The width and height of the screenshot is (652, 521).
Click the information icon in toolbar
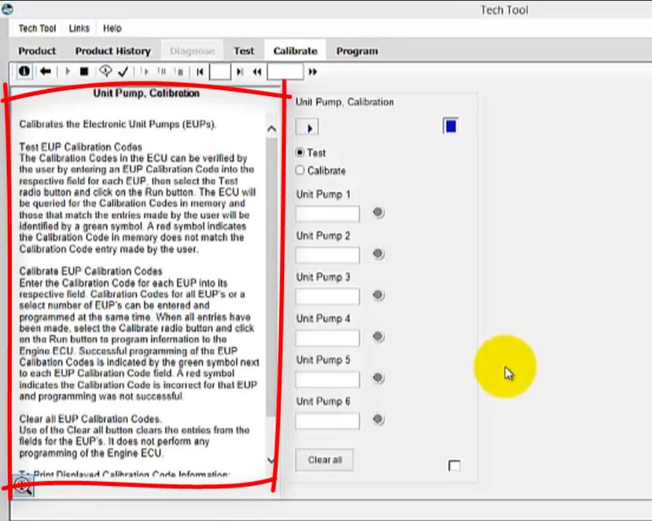pos(24,71)
